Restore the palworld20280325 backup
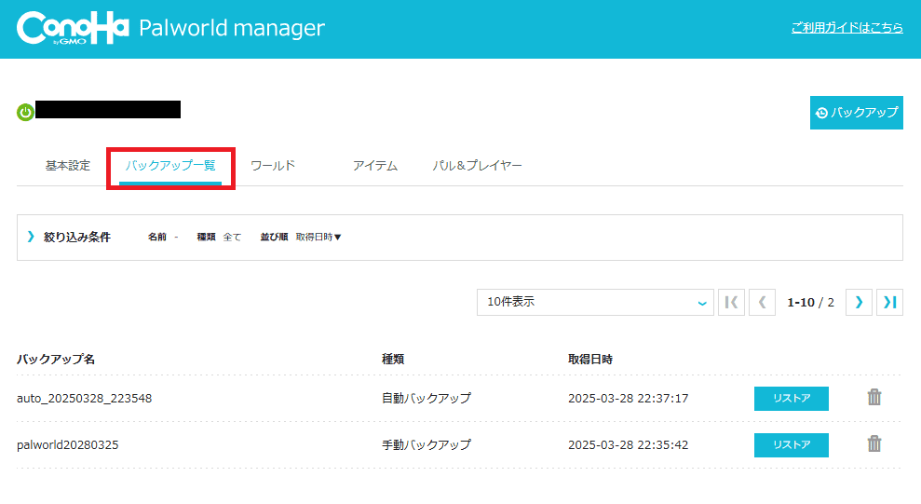Viewport: 921px width, 504px height. [792, 444]
